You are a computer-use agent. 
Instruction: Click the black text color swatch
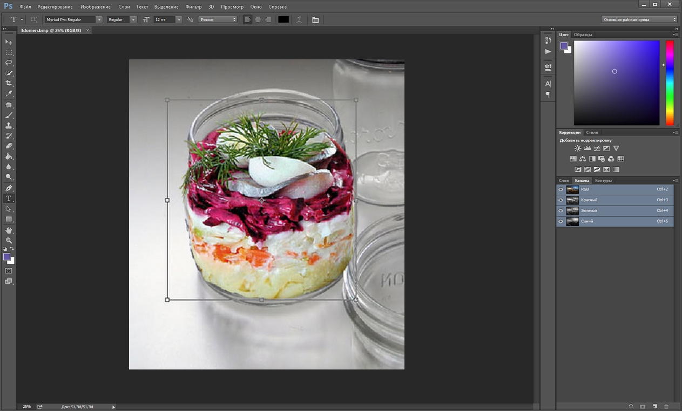pyautogui.click(x=283, y=19)
